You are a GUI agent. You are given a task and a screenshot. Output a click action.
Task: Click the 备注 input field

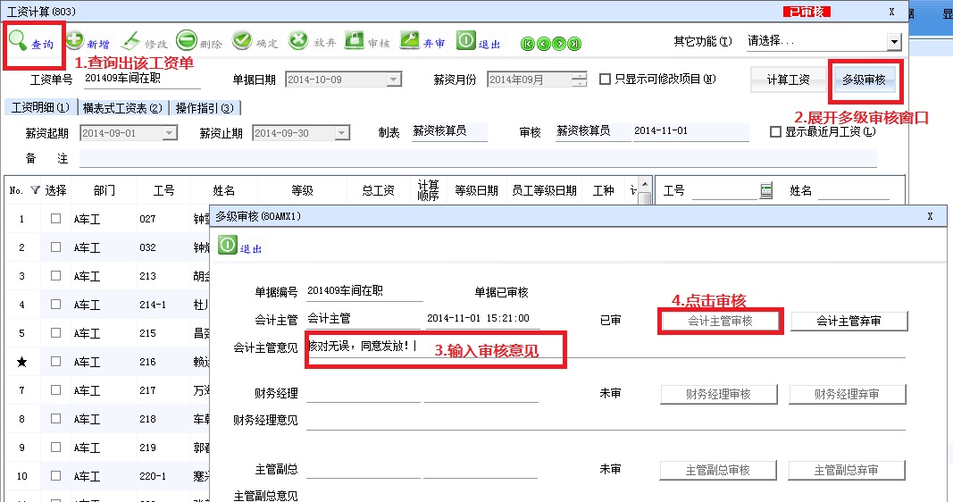click(478, 159)
